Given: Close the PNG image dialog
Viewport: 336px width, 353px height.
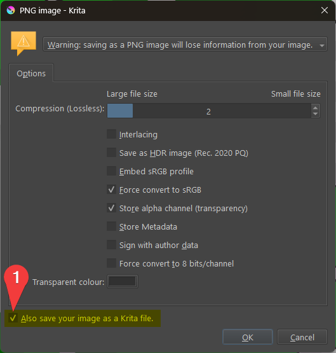Looking at the screenshot, I should pyautogui.click(x=325, y=10).
